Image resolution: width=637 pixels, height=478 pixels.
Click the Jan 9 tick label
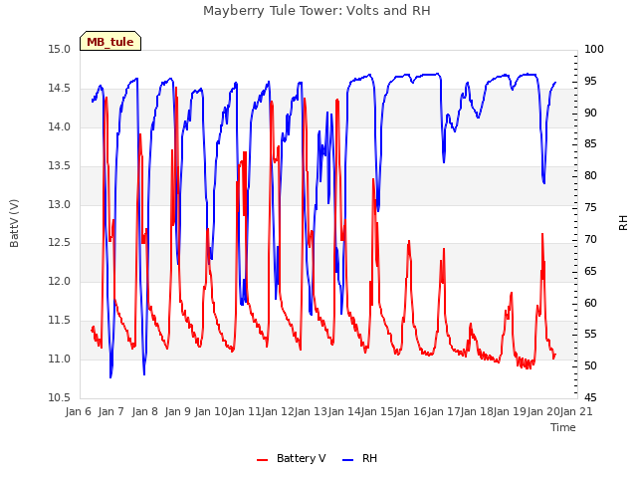pos(178,411)
